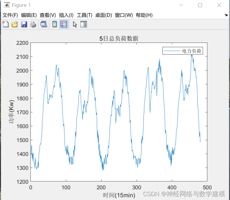Viewport: 230px width, 200px height.
Task: Dock the figure using the corner arrow
Action: pyautogui.click(x=226, y=15)
